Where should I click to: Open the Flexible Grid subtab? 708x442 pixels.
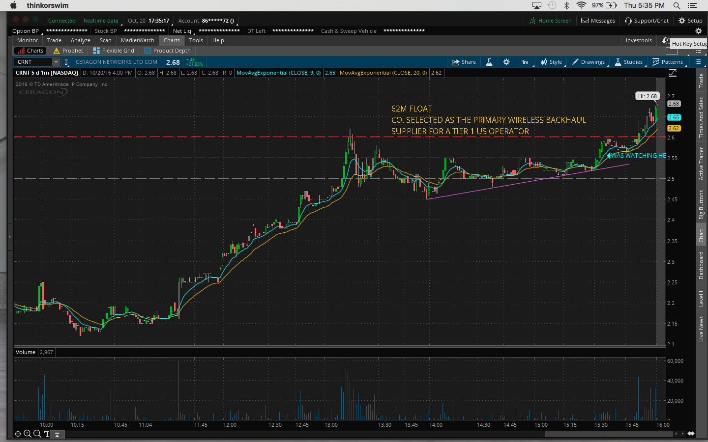113,51
